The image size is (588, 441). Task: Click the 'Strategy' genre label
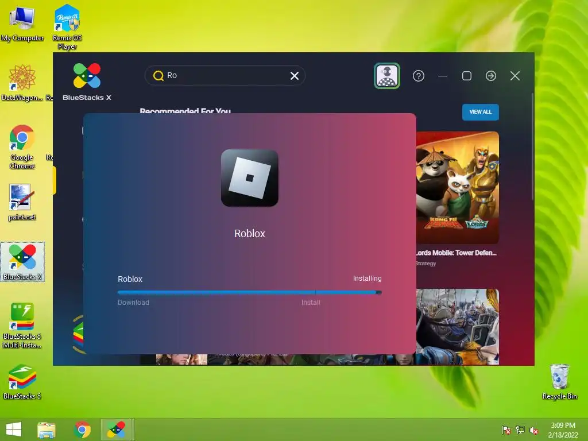(426, 264)
